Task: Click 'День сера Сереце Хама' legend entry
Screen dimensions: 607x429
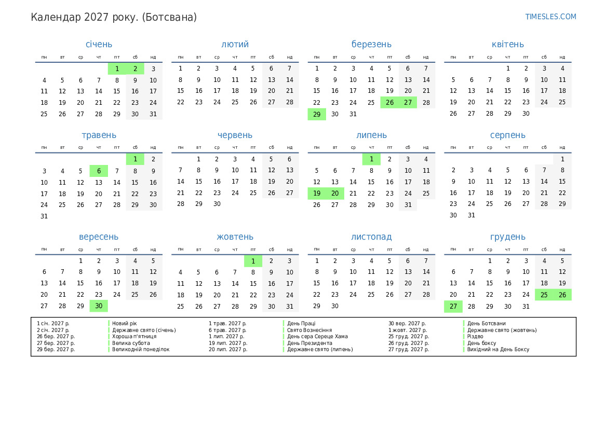Action: 317,337
